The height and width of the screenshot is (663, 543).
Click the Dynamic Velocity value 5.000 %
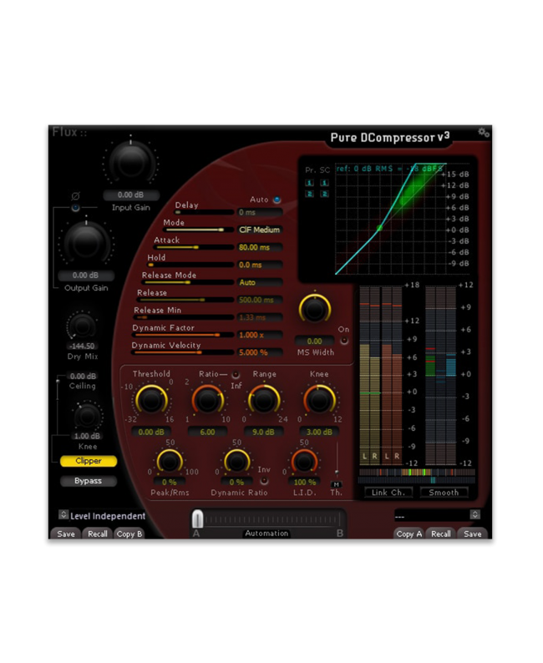[259, 352]
